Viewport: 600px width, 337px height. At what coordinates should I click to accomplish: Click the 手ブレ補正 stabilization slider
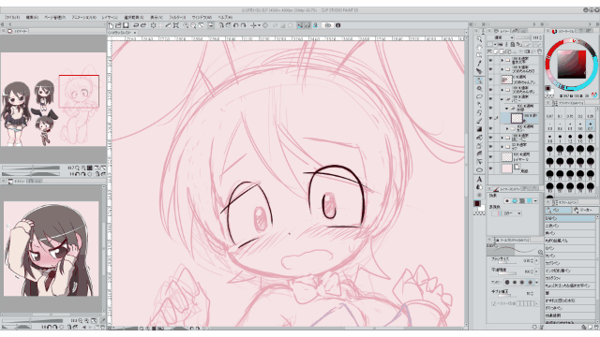tap(506, 296)
